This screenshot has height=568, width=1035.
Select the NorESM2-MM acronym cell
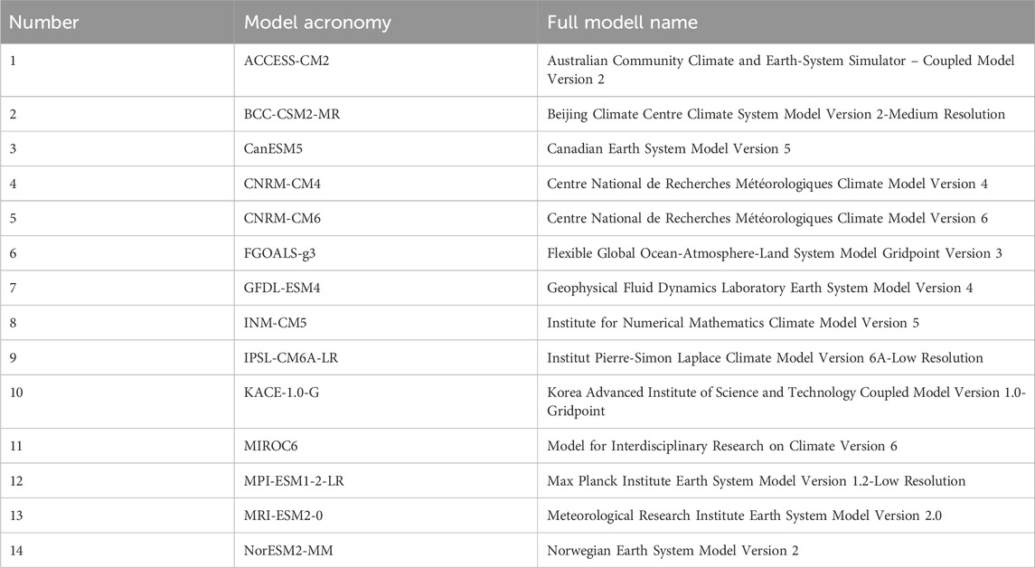click(x=287, y=550)
